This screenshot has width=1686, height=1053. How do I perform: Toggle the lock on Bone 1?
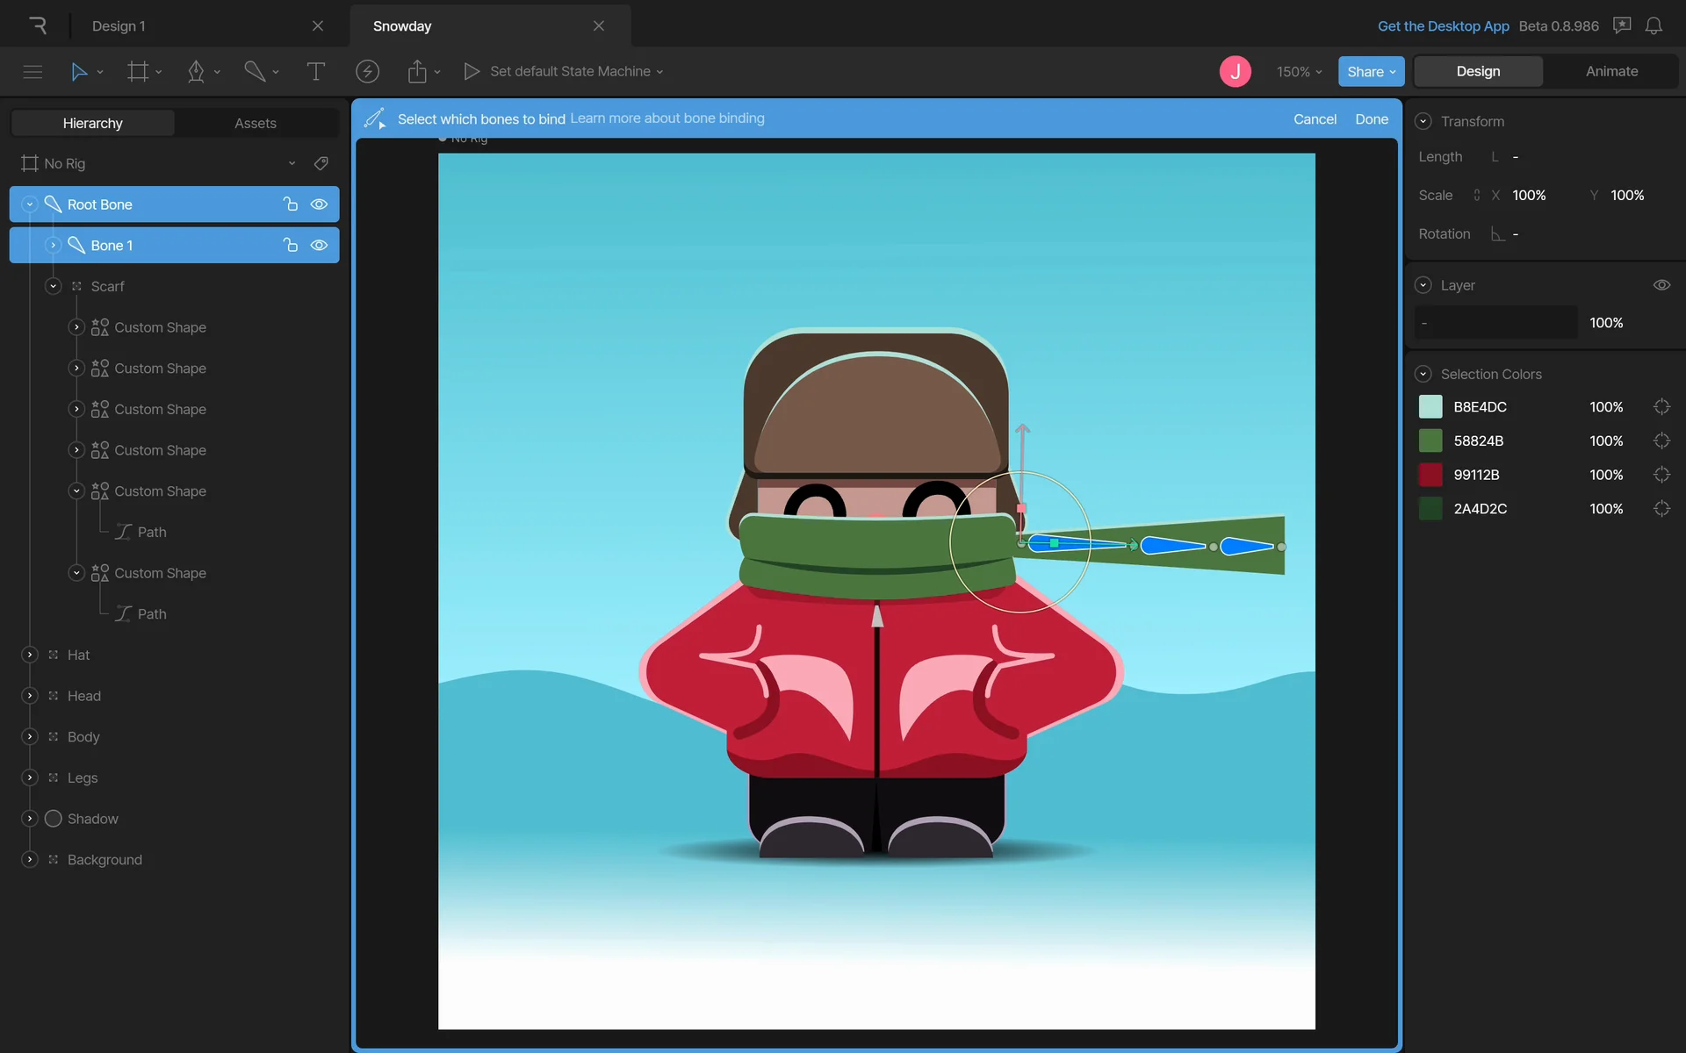point(291,246)
